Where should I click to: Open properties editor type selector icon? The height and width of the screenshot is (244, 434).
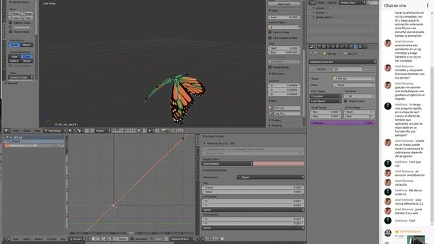tap(312, 47)
